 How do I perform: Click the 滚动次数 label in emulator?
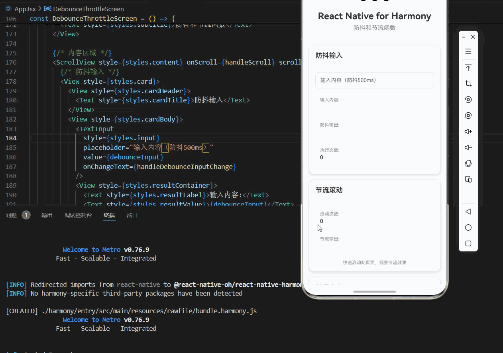coord(330,214)
